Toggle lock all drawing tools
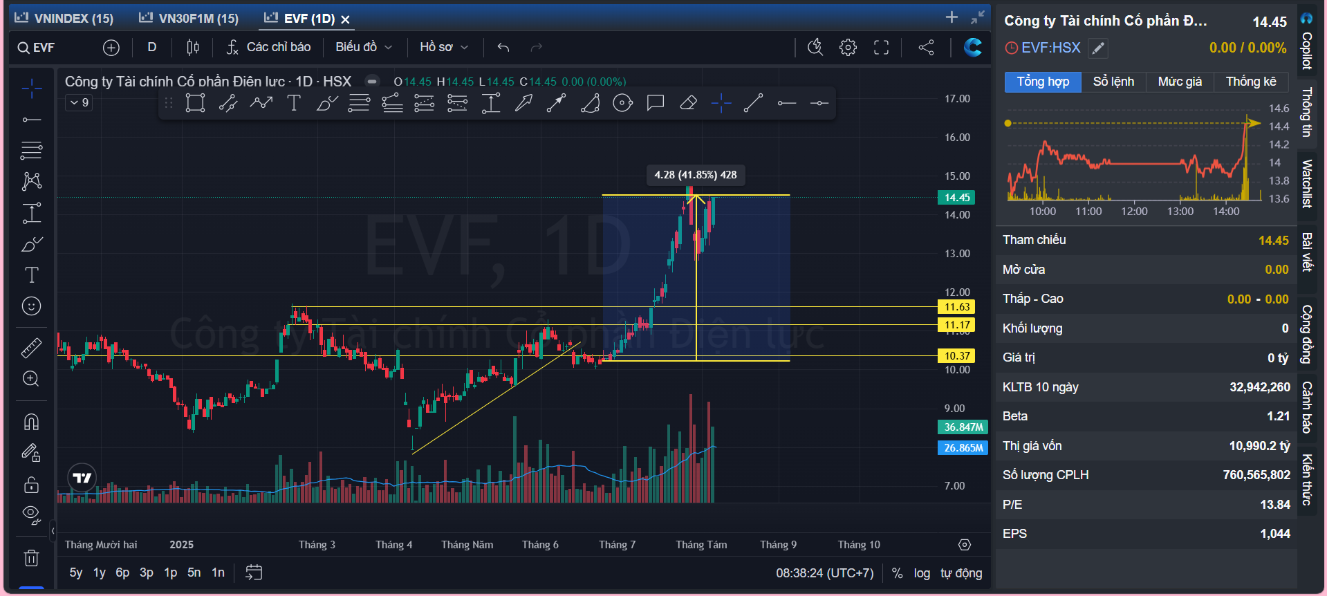 pyautogui.click(x=31, y=484)
